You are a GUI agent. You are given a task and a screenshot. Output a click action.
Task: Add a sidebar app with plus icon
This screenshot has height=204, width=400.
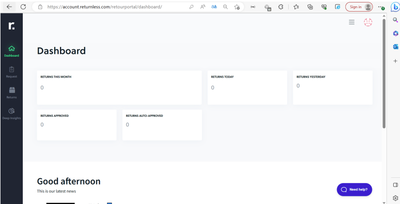396,61
